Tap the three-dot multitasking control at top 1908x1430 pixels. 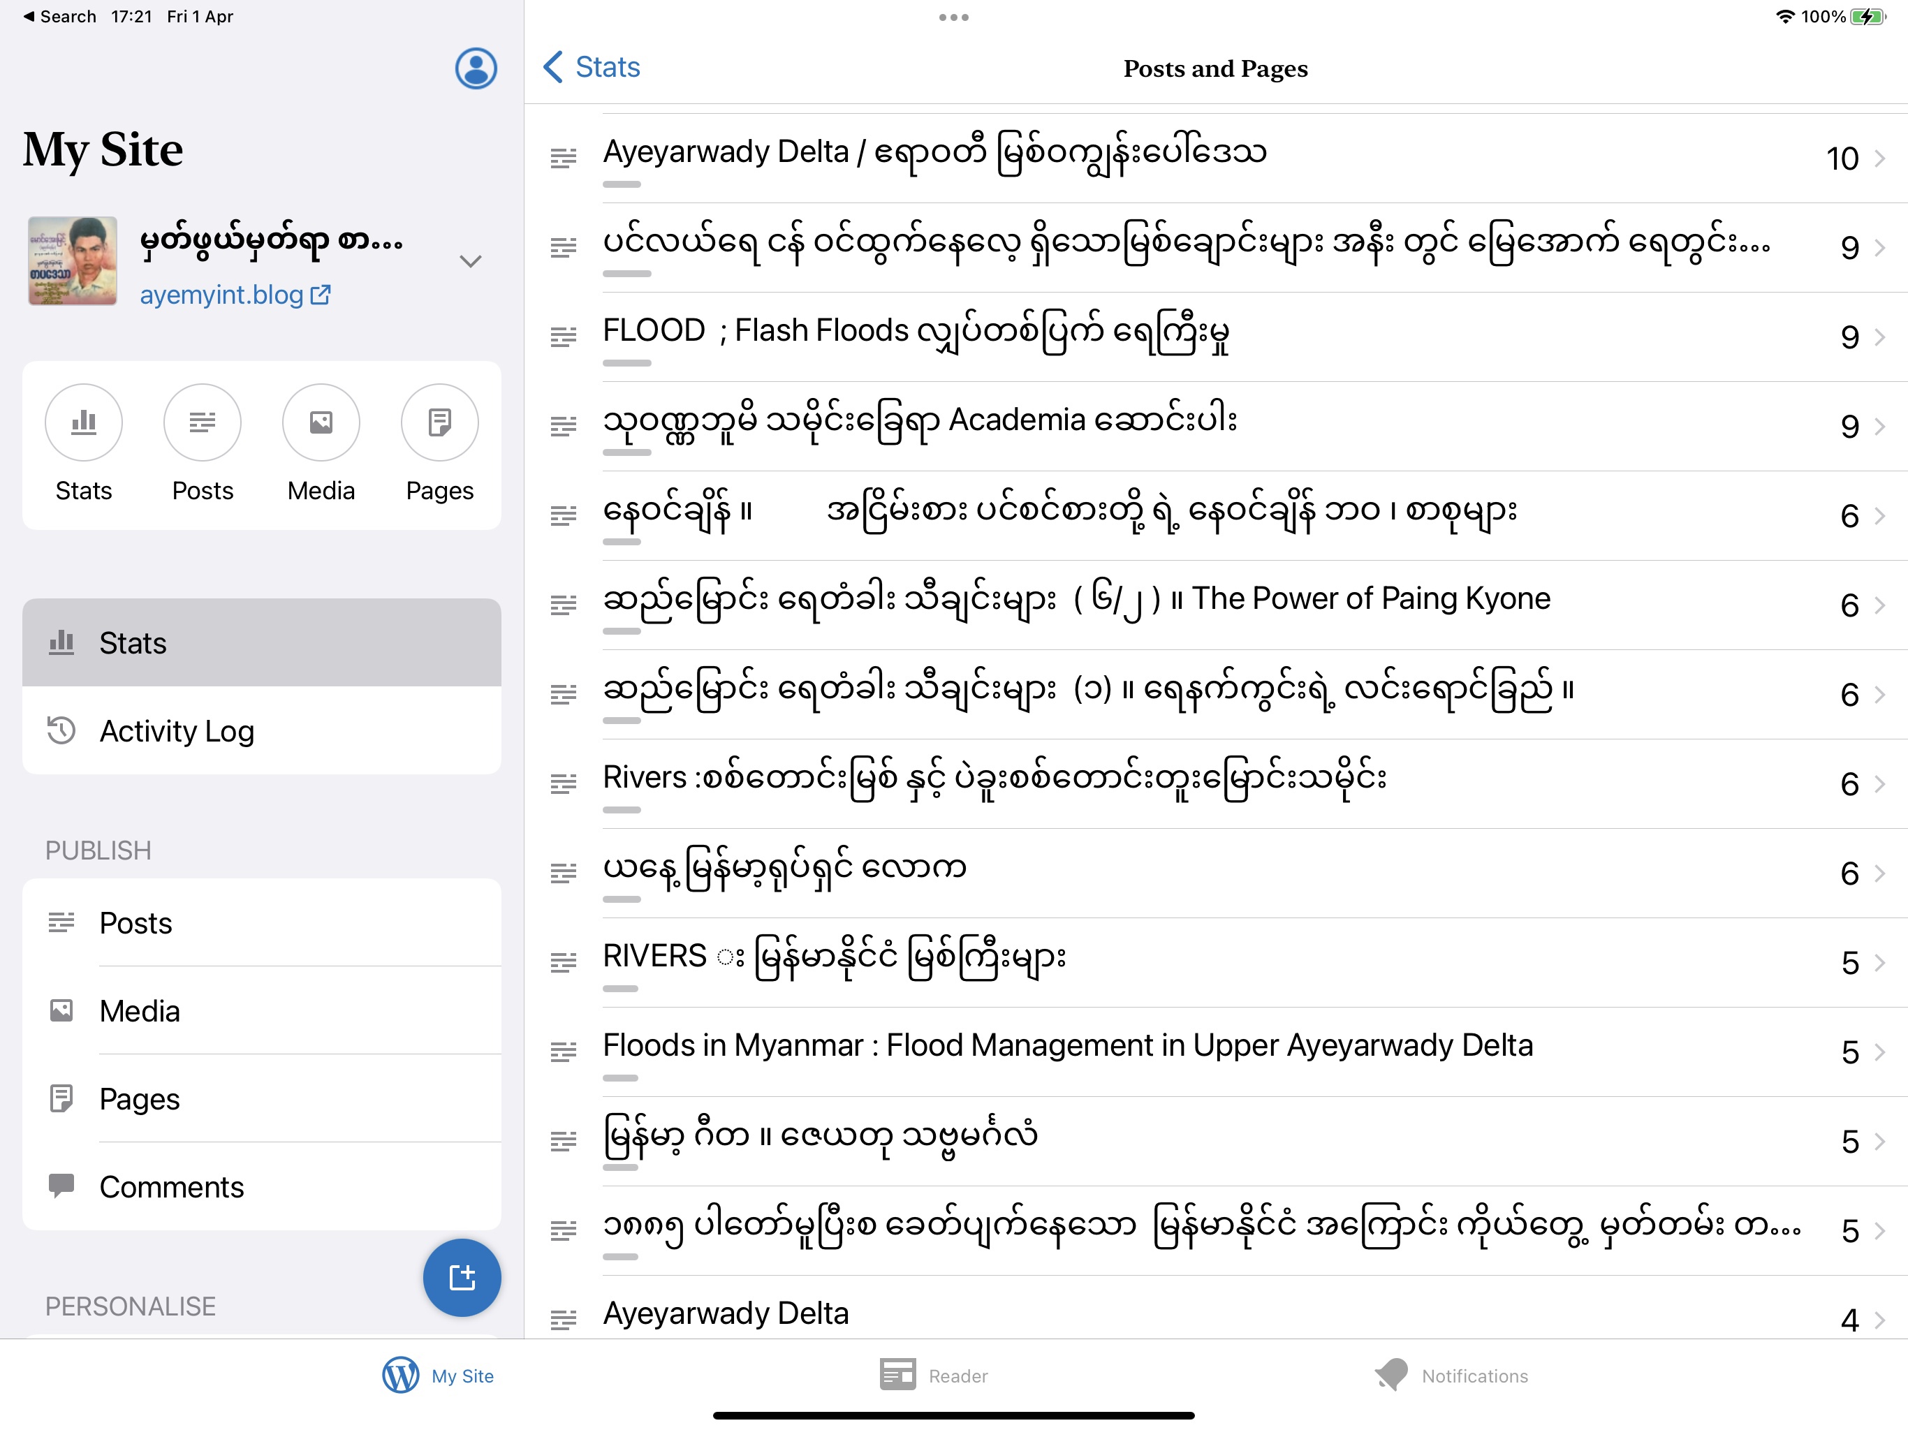click(x=953, y=17)
